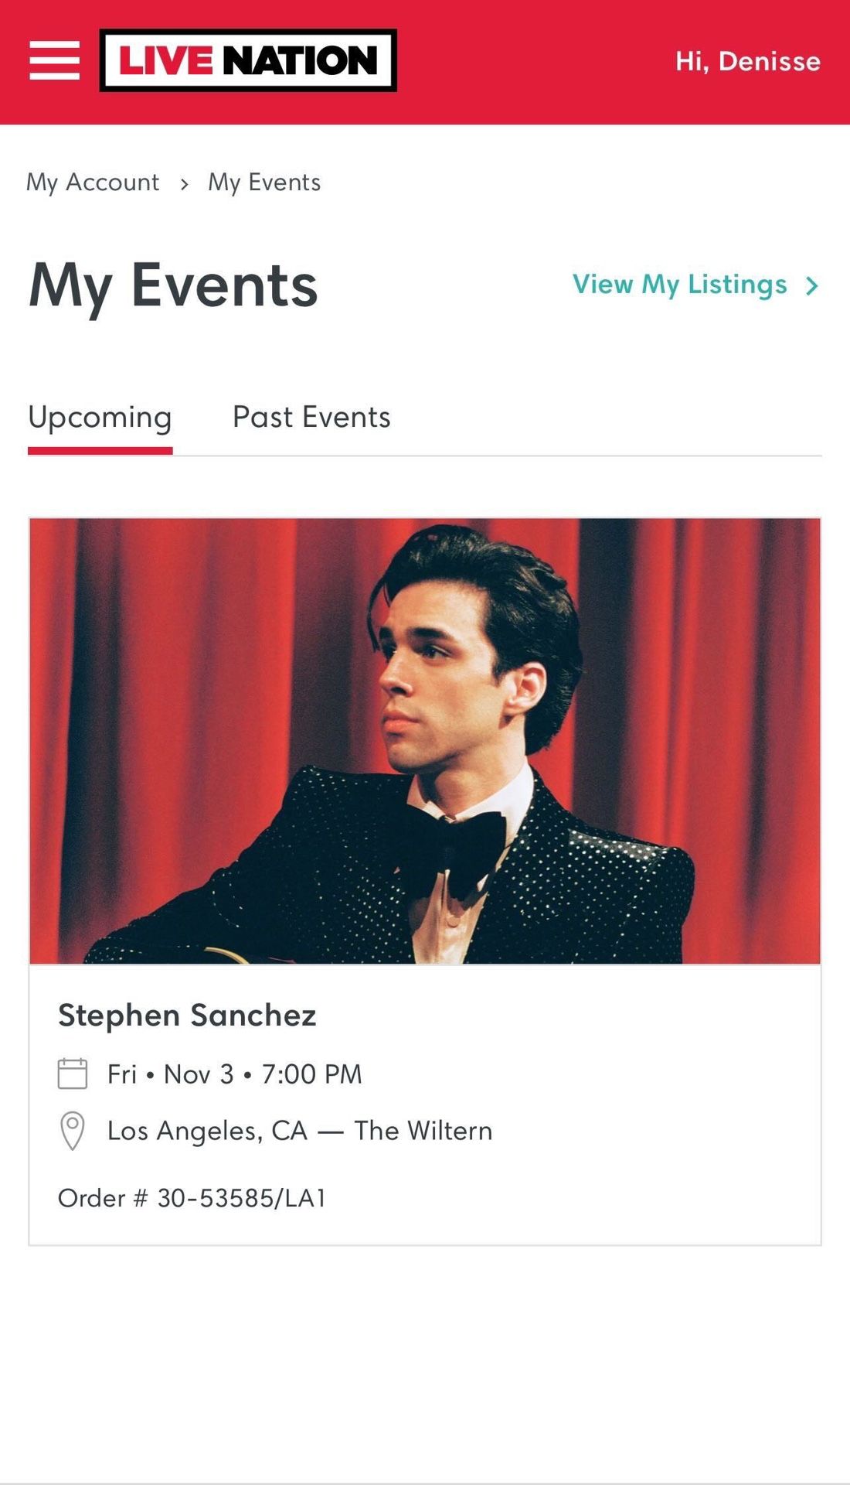
Task: Click the Stephen Sanchez event title
Action: point(187,1015)
